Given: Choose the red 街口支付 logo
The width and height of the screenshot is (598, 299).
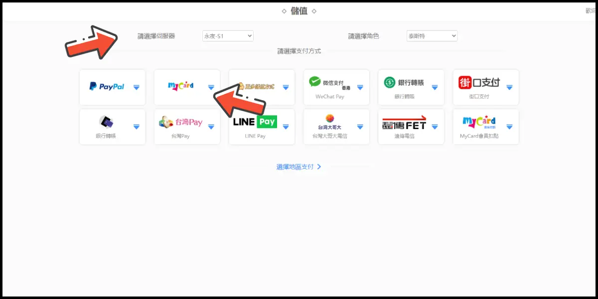Looking at the screenshot, I should pos(479,82).
